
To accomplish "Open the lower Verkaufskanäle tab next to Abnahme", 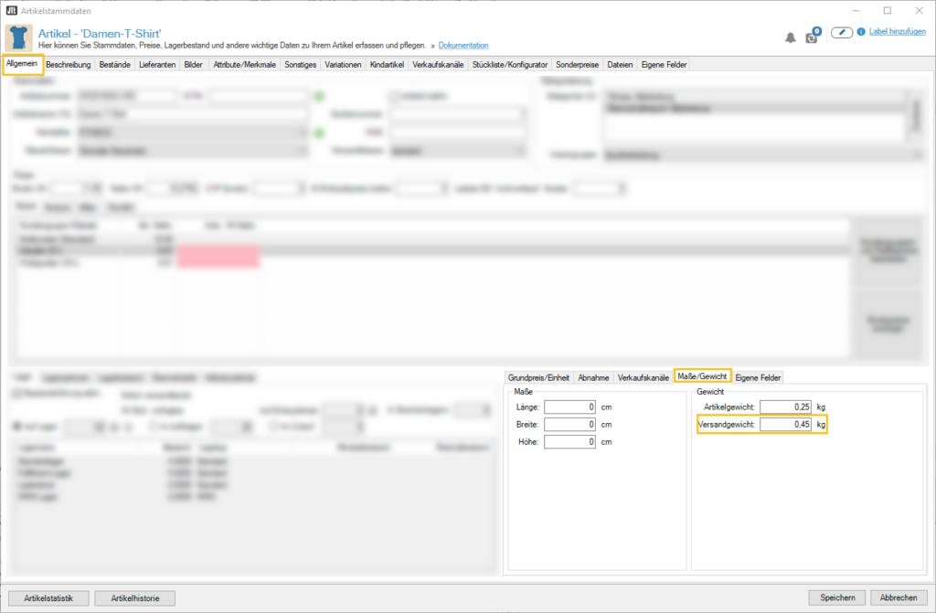I will click(643, 376).
